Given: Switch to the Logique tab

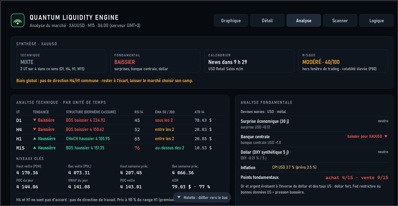Looking at the screenshot, I should click(376, 21).
